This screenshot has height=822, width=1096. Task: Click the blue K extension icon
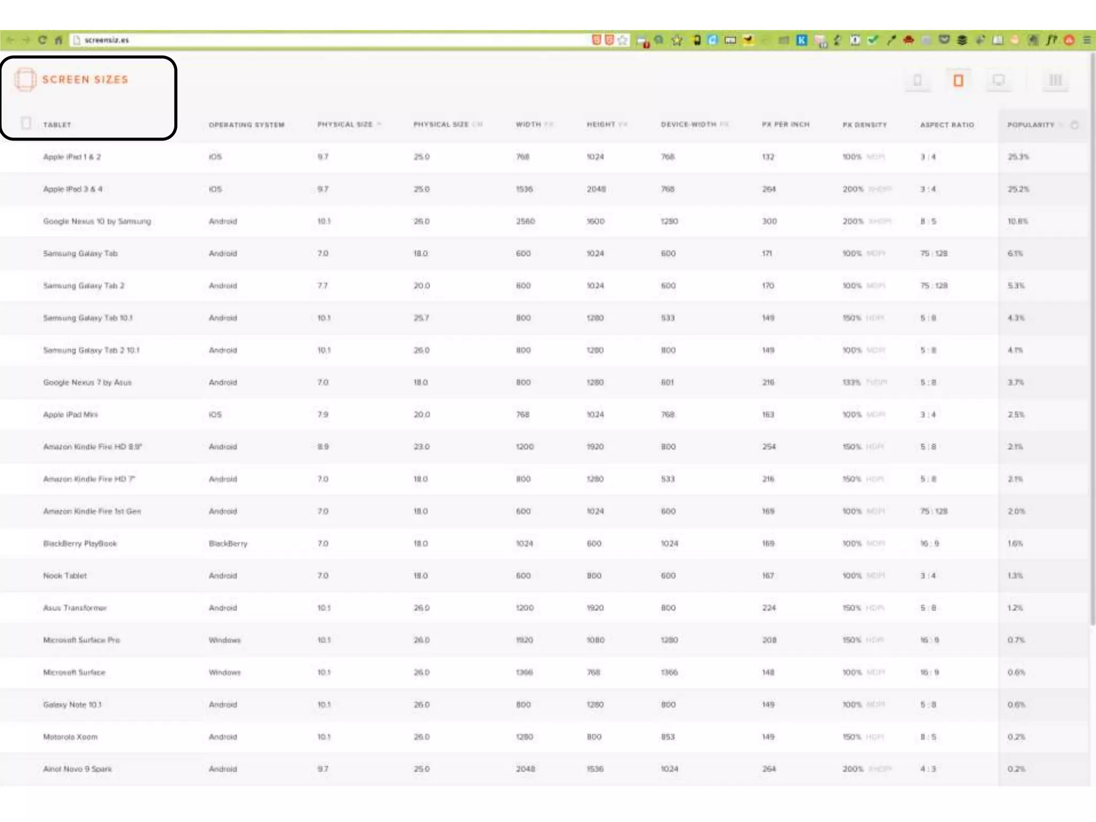801,40
